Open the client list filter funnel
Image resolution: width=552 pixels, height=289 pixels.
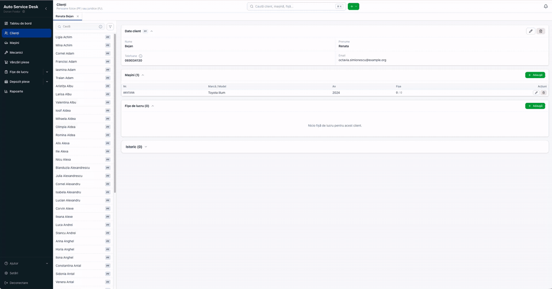coord(110,27)
